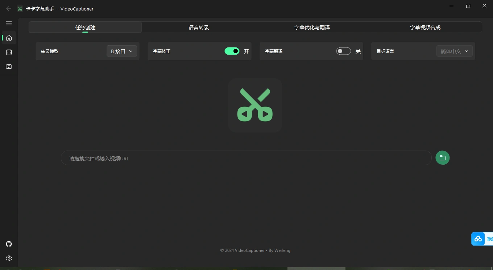Click the green folder browse button
Viewport: 493px width, 270px height.
tap(442, 158)
